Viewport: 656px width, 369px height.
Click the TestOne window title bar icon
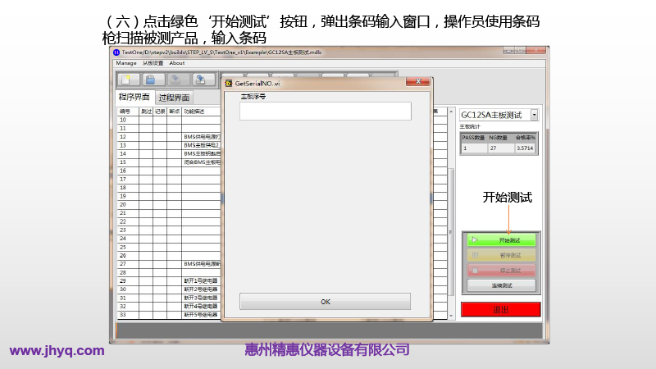point(116,52)
